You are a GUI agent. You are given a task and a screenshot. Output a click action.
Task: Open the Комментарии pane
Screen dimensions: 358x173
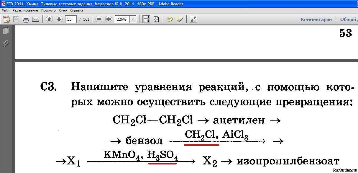pyautogui.click(x=316, y=19)
